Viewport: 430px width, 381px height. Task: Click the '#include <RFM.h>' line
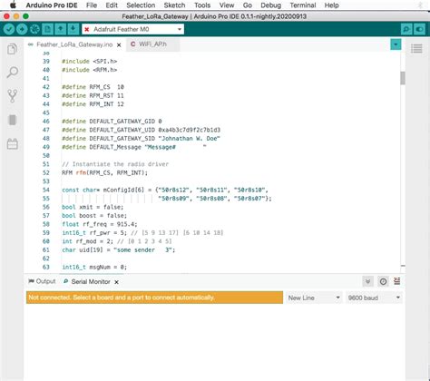pyautogui.click(x=90, y=70)
